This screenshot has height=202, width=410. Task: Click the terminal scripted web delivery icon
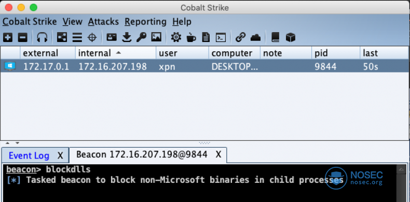coord(221,37)
